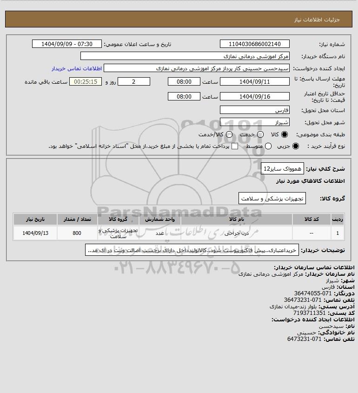The image size is (358, 393).
Task: Click the remaining days field showing 2
Action: click(x=134, y=82)
